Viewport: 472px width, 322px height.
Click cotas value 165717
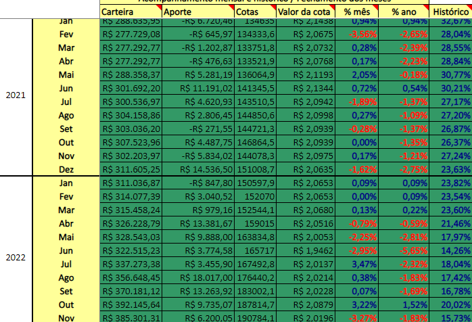[255, 251]
